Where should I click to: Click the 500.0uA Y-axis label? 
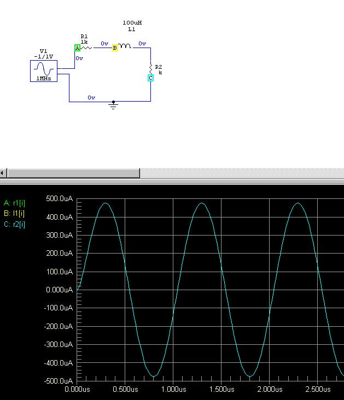point(60,198)
